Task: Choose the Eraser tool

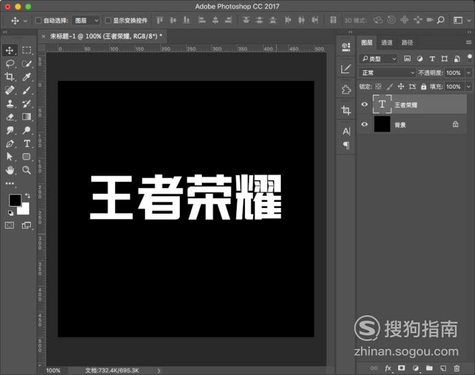Action: point(10,117)
